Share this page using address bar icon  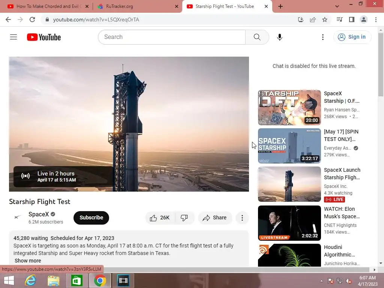(312, 19)
